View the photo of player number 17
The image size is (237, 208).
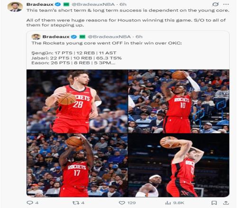[77, 165]
